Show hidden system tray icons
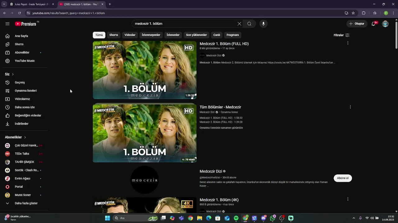Viewport: 398px width, 223px height. click(x=354, y=218)
